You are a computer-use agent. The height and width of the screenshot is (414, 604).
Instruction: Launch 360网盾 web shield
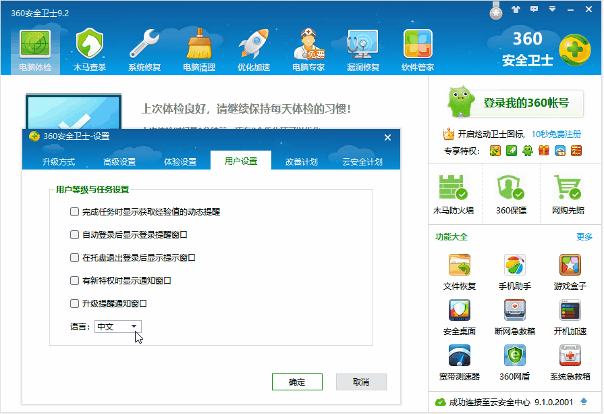(515, 363)
